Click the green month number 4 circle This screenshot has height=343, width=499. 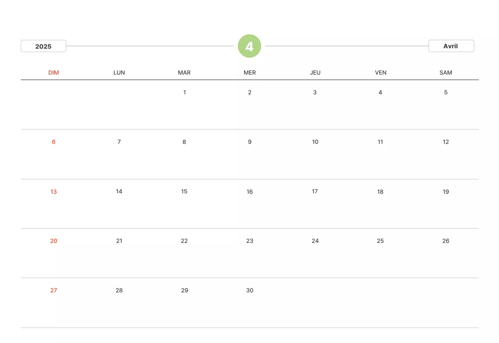[249, 46]
